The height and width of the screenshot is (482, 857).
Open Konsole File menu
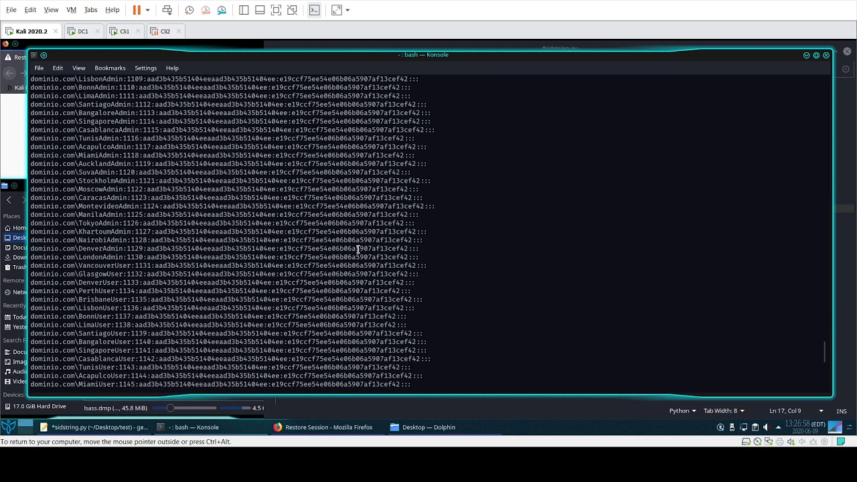point(39,68)
